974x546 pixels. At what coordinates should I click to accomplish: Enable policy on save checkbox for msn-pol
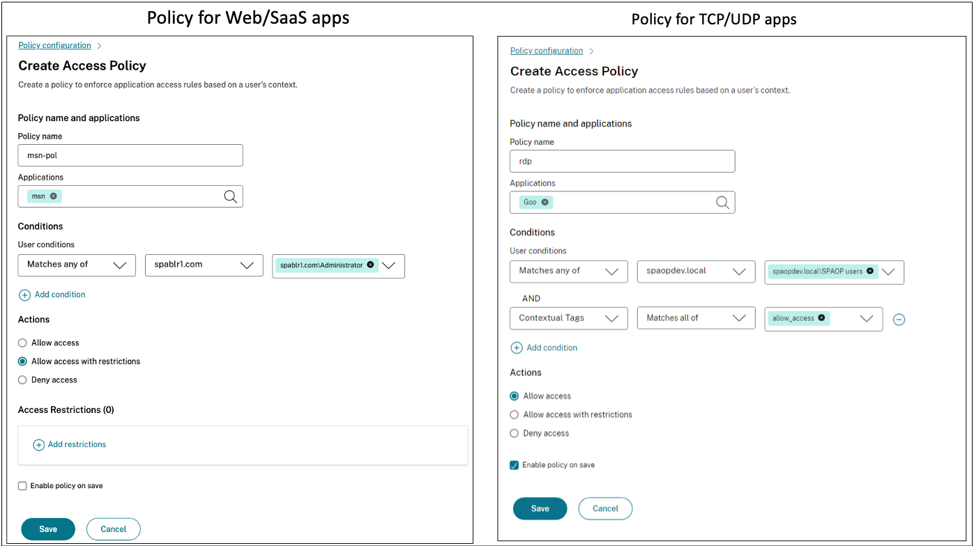23,486
